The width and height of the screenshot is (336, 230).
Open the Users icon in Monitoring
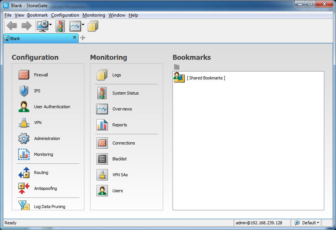point(102,191)
